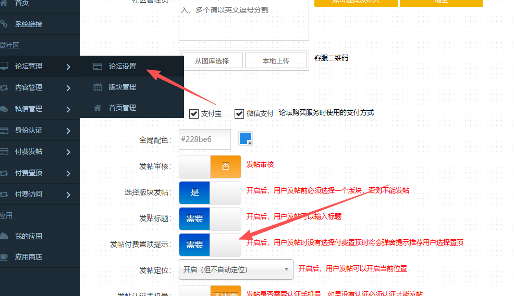This screenshot has width=514, height=296.
Task: Click the 本地上传 button
Action: pyautogui.click(x=276, y=61)
